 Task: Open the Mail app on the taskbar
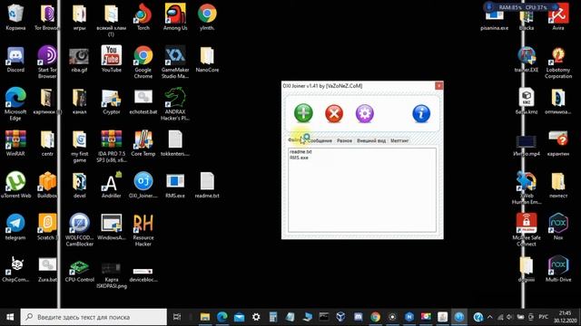point(239,317)
